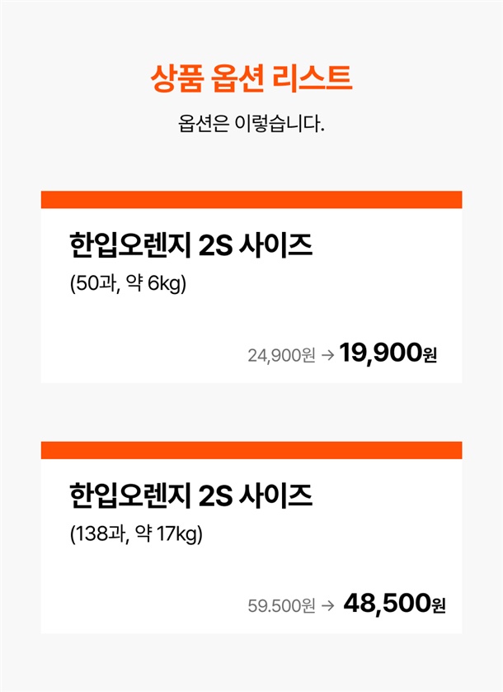Click the orange bar above the 6kg option
This screenshot has height=692, width=503.
[251, 200]
